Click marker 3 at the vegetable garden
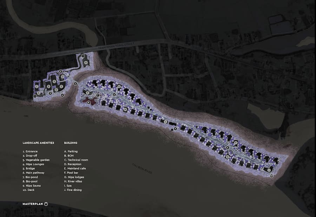The height and width of the screenshot is (217, 316). [x=50, y=93]
